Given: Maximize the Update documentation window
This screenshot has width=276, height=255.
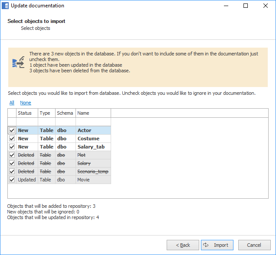Looking at the screenshot, I should (246, 6).
